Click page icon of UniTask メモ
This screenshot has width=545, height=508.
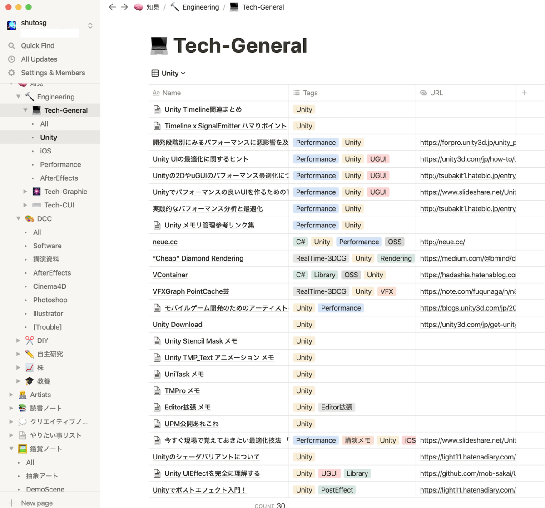tap(157, 375)
